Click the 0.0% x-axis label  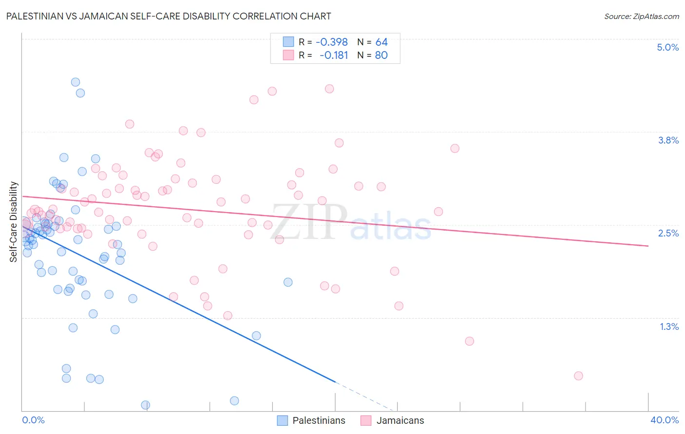33,420
